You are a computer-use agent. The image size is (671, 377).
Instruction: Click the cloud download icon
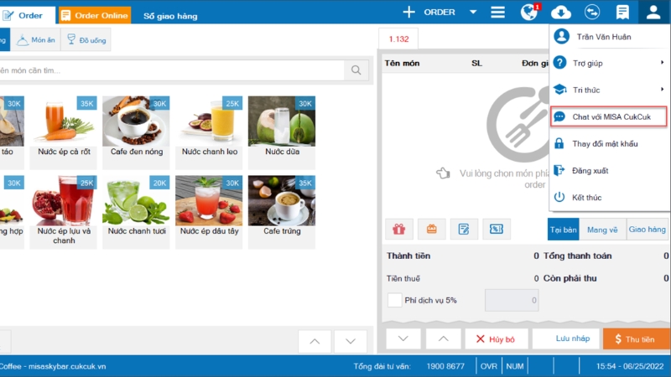(x=561, y=13)
